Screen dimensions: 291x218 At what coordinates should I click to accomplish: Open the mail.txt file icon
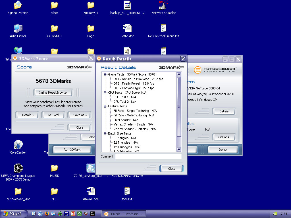pyautogui.click(x=127, y=191)
